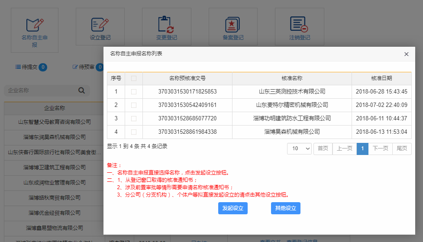Click company name 山东麦特尔精密机械有限公司

[292, 105]
